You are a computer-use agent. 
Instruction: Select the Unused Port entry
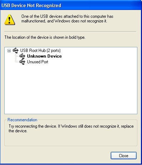click(x=38, y=62)
